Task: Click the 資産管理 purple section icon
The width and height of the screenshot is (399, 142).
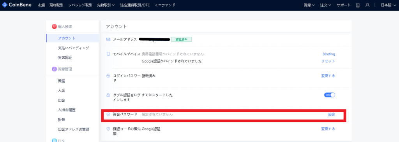Action: click(54, 69)
